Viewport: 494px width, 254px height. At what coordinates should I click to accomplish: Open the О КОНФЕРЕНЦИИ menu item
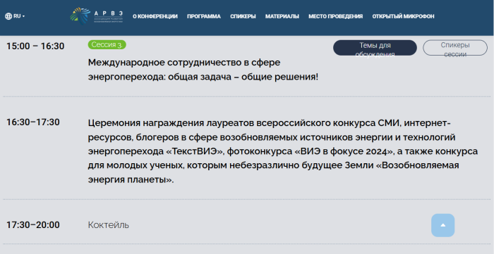[155, 16]
